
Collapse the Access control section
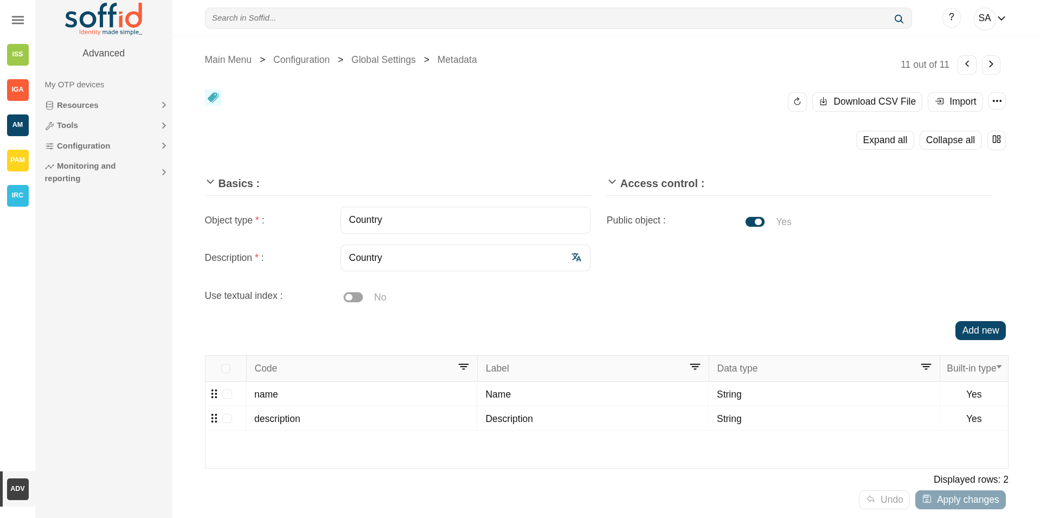(x=612, y=183)
